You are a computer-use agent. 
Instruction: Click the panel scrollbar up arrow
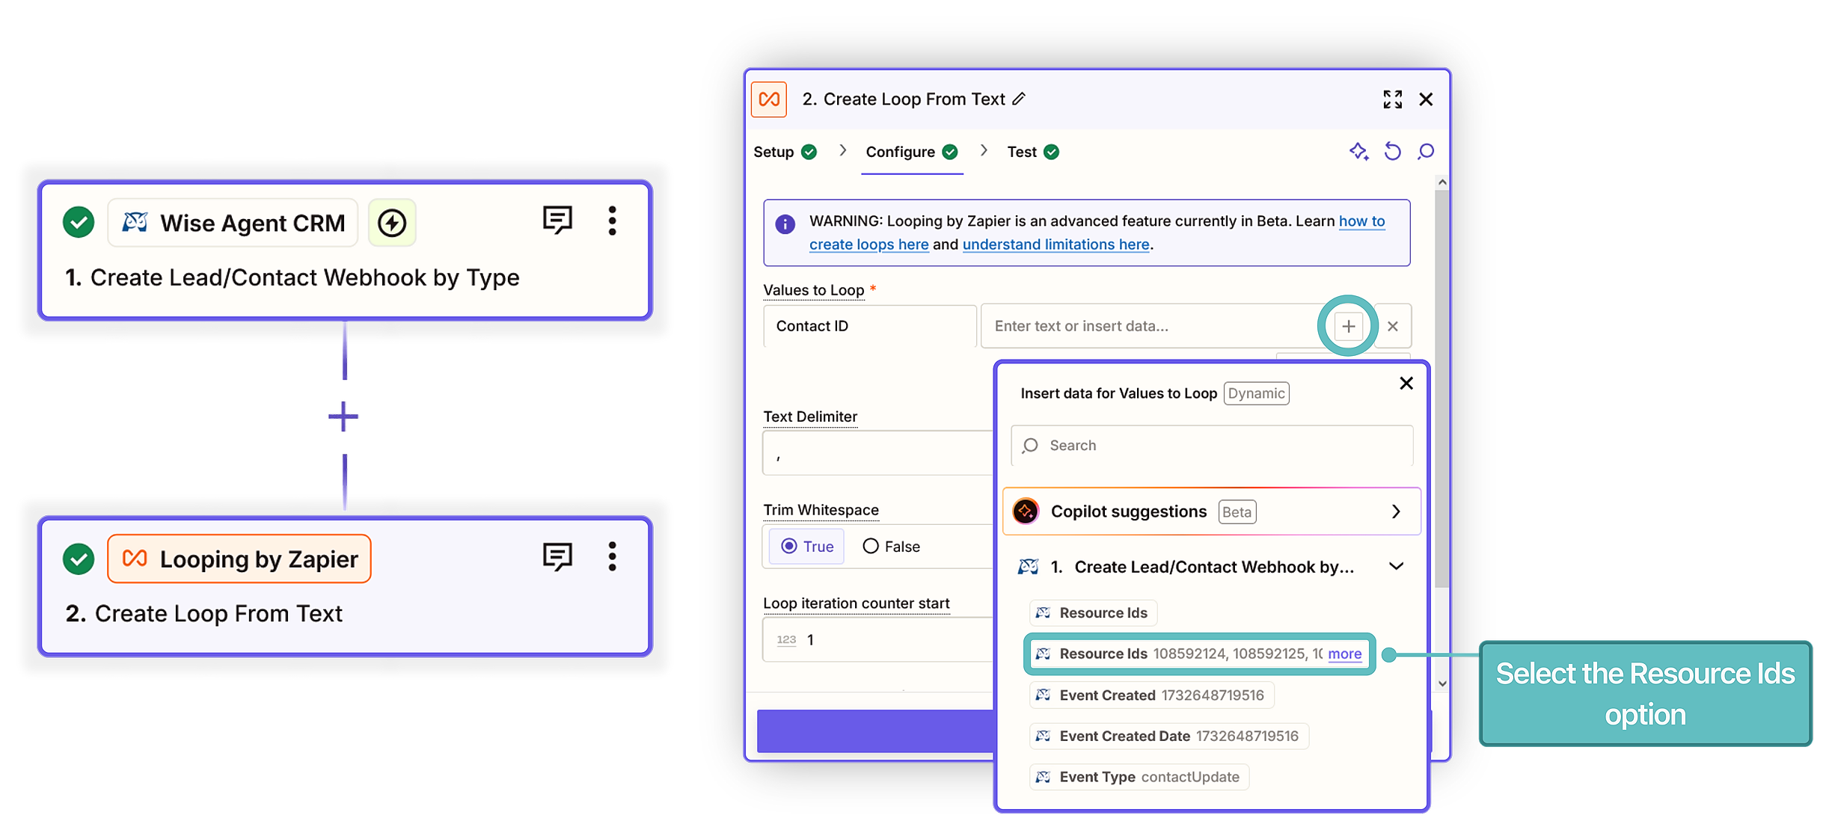[x=1442, y=182]
